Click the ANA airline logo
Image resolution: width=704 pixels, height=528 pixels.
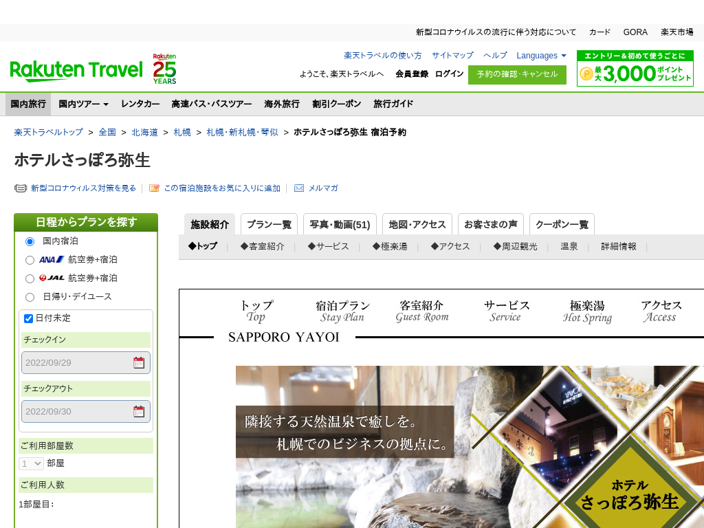click(52, 259)
